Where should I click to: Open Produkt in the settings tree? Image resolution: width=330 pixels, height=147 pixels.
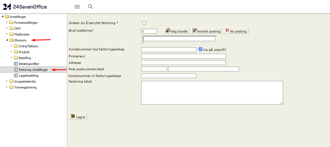pos(24,52)
